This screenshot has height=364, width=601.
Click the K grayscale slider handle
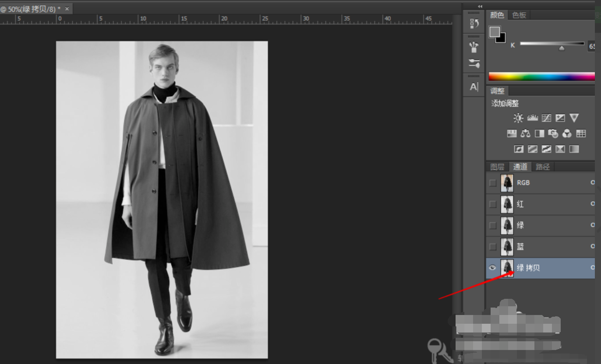pyautogui.click(x=562, y=49)
